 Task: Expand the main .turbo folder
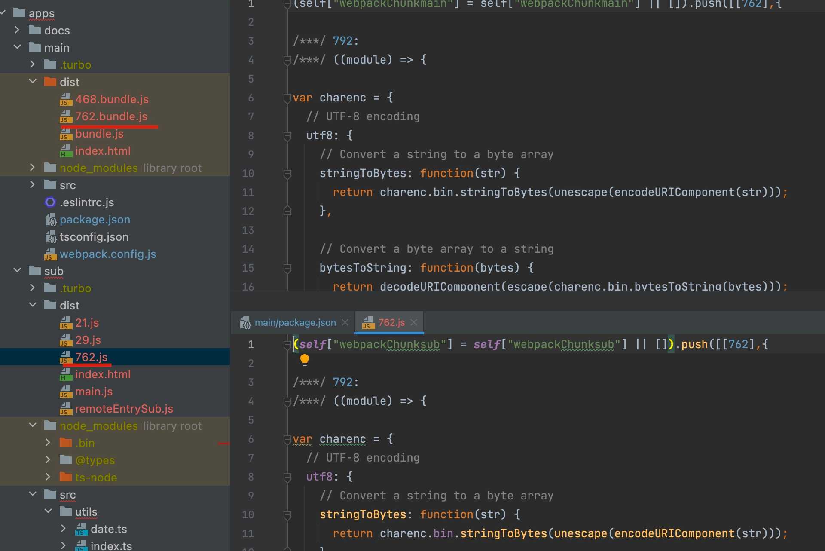pos(33,64)
